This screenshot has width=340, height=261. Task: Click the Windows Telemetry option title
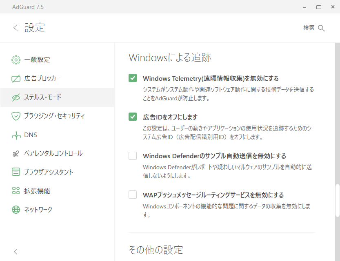click(x=211, y=78)
